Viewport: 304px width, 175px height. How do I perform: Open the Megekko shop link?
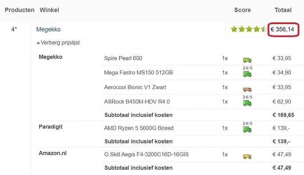coord(49,29)
